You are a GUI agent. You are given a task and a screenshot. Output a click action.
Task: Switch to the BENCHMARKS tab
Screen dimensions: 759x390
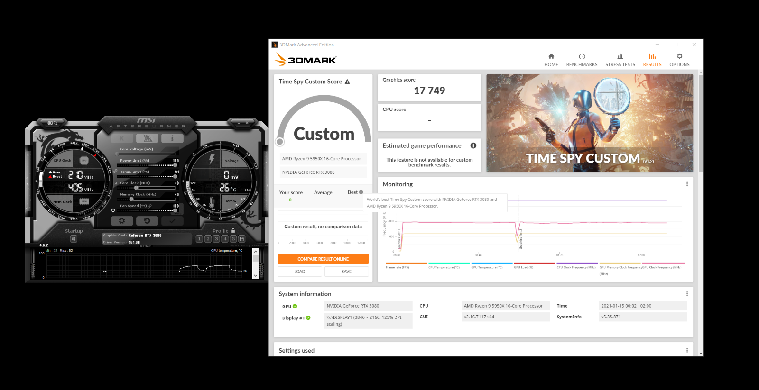tap(582, 60)
